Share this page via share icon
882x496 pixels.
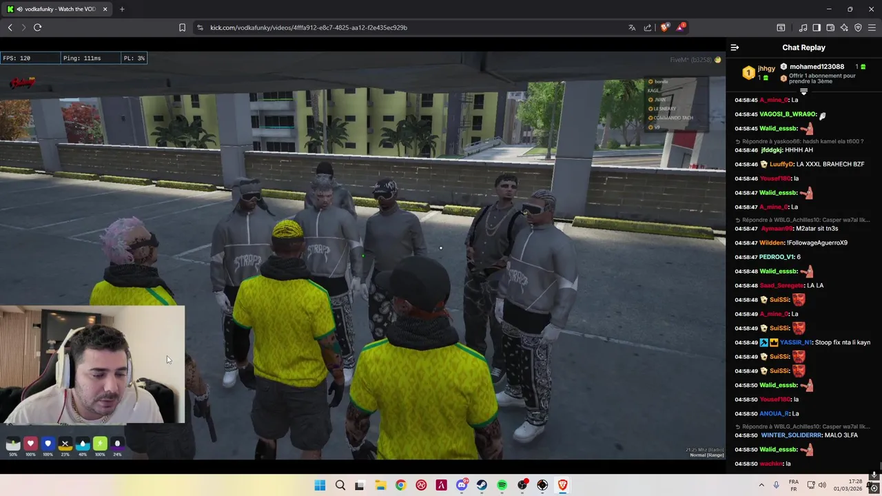coord(648,28)
